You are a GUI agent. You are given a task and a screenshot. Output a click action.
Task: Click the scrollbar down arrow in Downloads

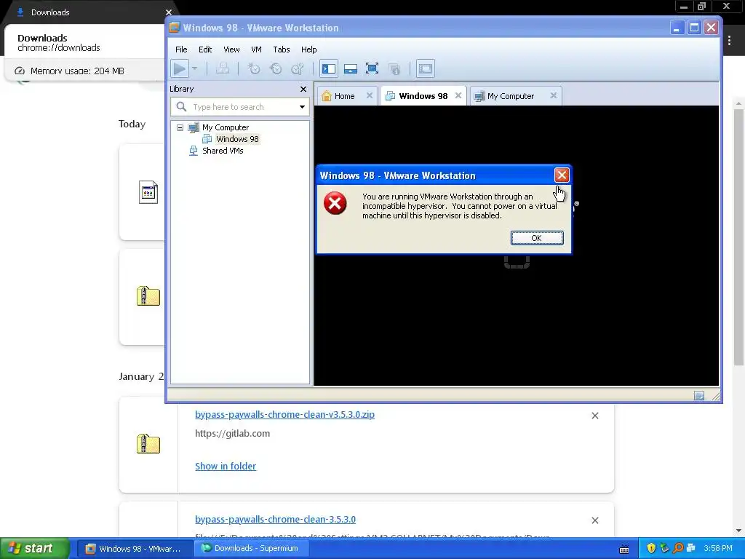pos(738,530)
